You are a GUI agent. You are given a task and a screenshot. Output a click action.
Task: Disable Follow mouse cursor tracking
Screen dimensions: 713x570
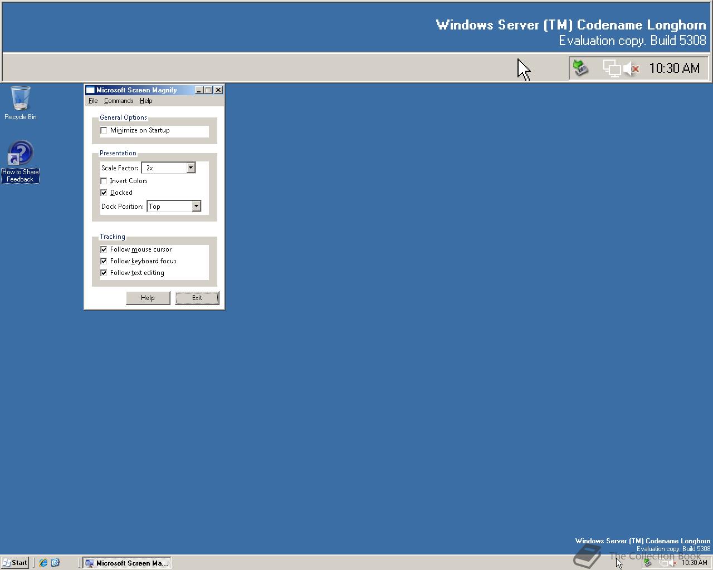(x=104, y=249)
